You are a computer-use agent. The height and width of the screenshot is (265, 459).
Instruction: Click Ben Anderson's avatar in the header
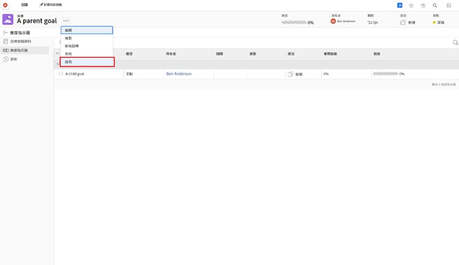pyautogui.click(x=333, y=21)
